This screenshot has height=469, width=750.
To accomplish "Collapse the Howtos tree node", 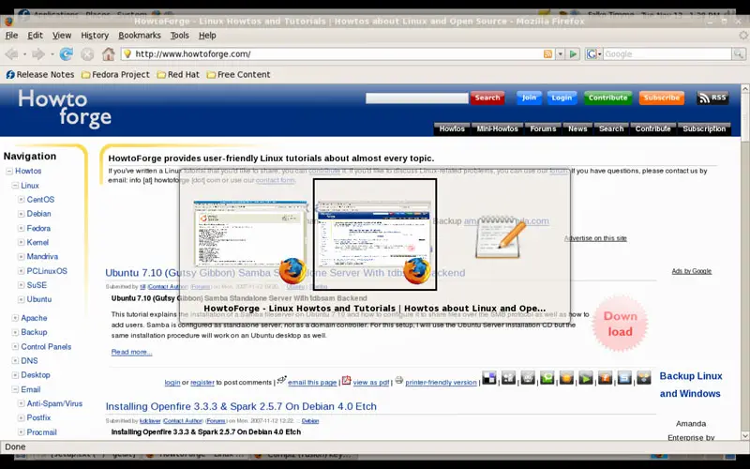I will [9, 171].
